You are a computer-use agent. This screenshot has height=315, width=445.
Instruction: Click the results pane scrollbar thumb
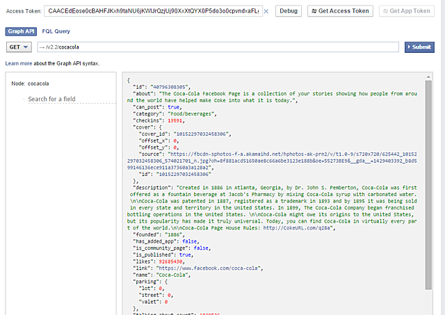coord(428,185)
